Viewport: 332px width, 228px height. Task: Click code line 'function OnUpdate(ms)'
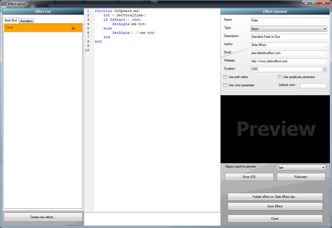click(117, 11)
